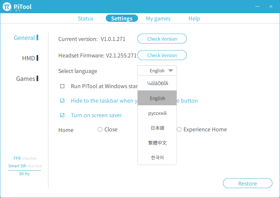Open the Help tab
This screenshot has height=198, width=280.
[194, 18]
